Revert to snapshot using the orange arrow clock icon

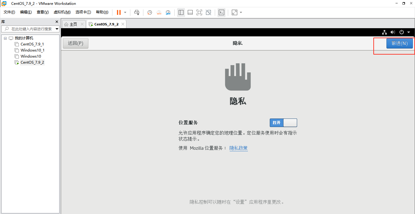(x=159, y=12)
